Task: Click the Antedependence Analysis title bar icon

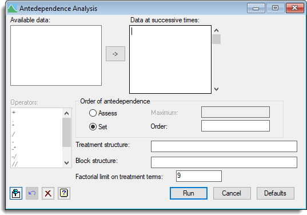Action: point(13,9)
